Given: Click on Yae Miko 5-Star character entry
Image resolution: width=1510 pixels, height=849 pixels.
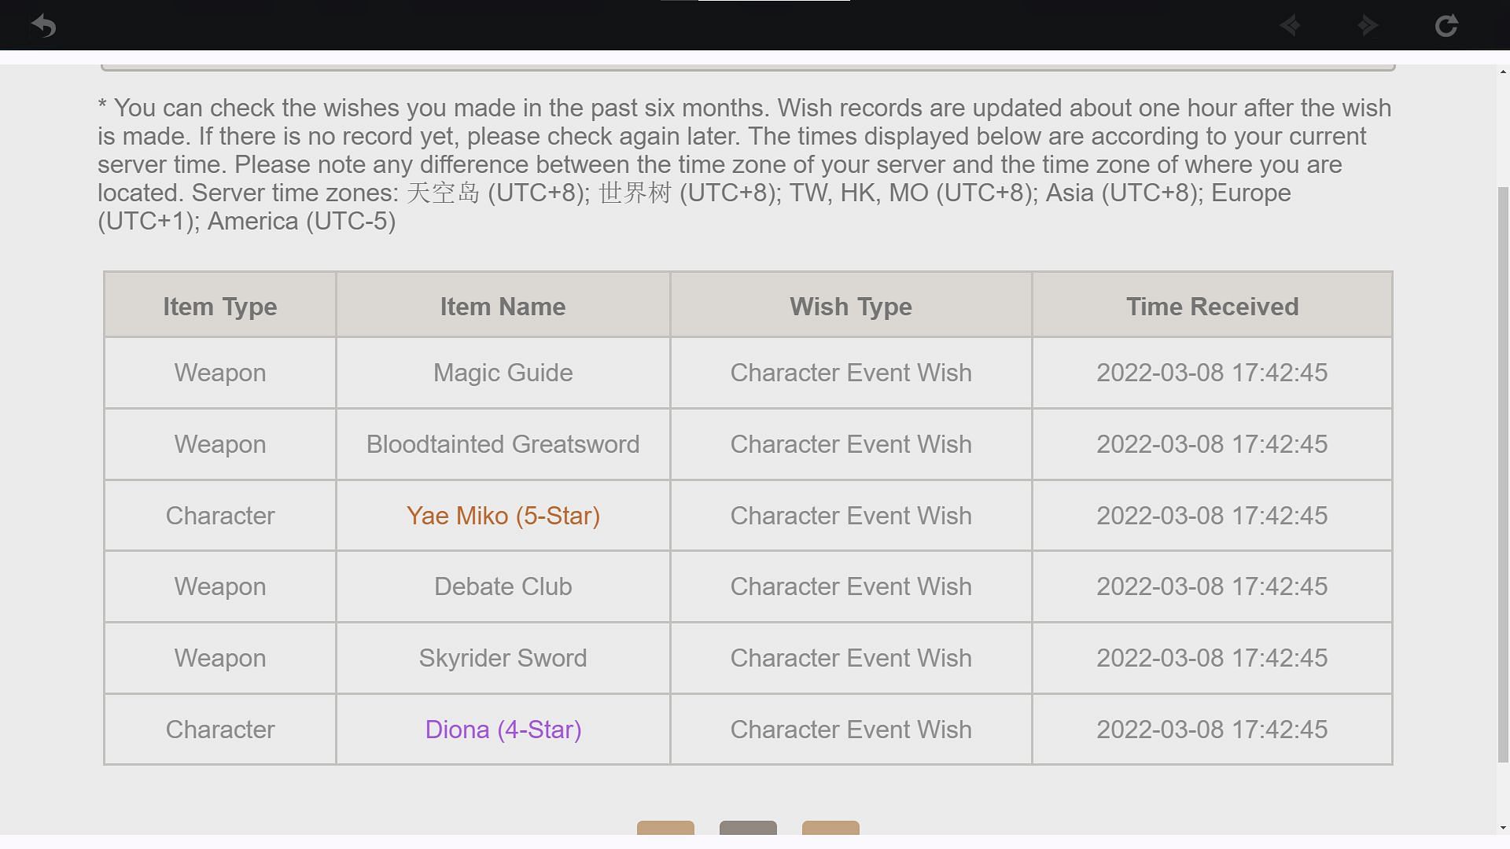Looking at the screenshot, I should click(x=503, y=515).
